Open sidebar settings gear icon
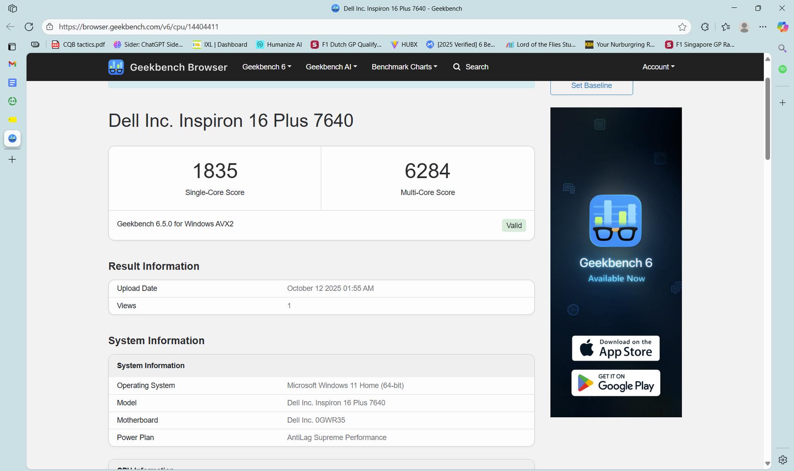The width and height of the screenshot is (794, 471). click(x=783, y=460)
